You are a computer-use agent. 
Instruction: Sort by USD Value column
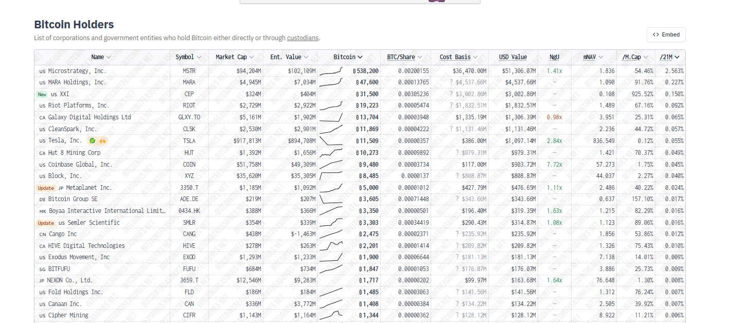(513, 57)
